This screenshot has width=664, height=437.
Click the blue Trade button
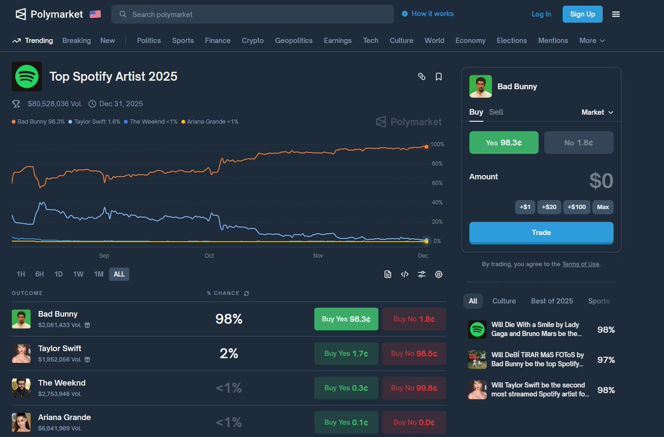[x=541, y=233]
